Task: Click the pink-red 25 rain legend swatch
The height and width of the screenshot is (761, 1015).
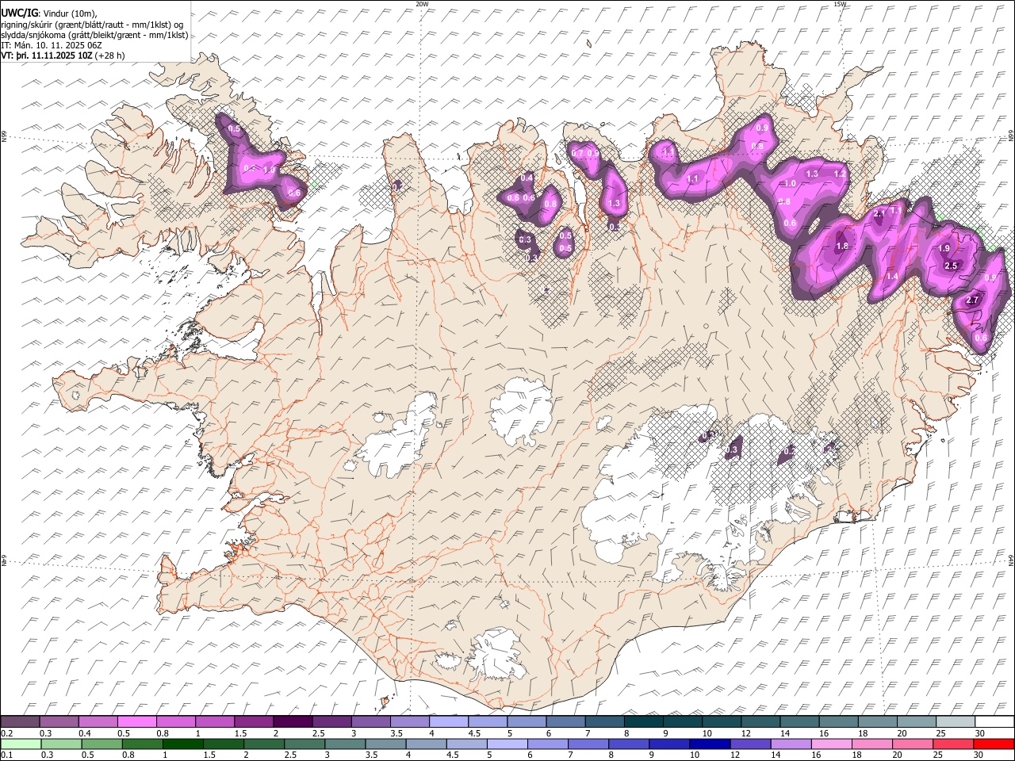Action: pyautogui.click(x=952, y=744)
